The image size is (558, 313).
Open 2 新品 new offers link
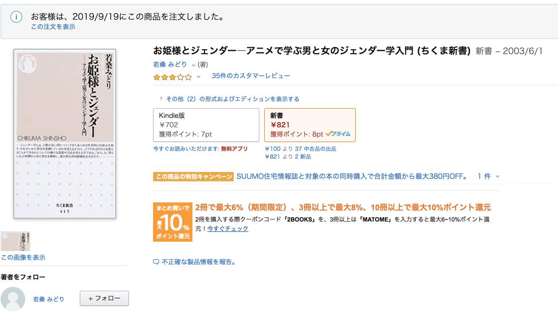[303, 156]
